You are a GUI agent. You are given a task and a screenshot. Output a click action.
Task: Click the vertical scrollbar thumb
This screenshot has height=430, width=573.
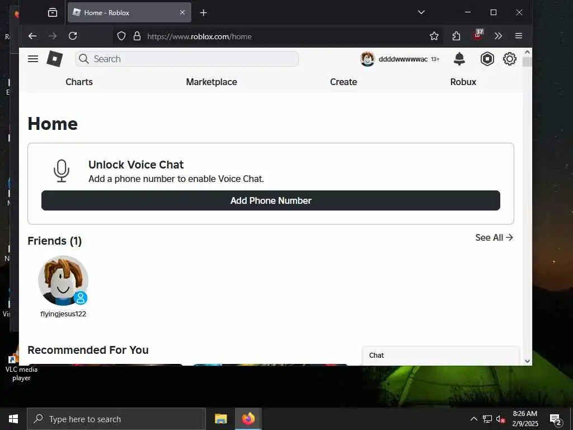(x=527, y=62)
